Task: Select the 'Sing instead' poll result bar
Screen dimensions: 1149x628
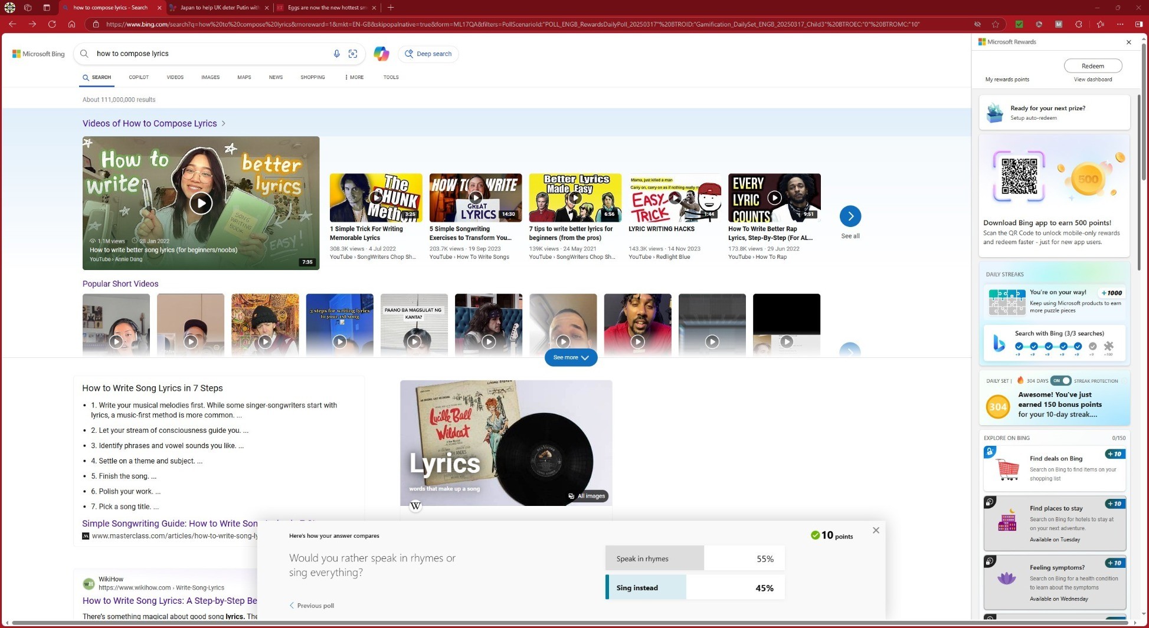Action: tap(695, 587)
